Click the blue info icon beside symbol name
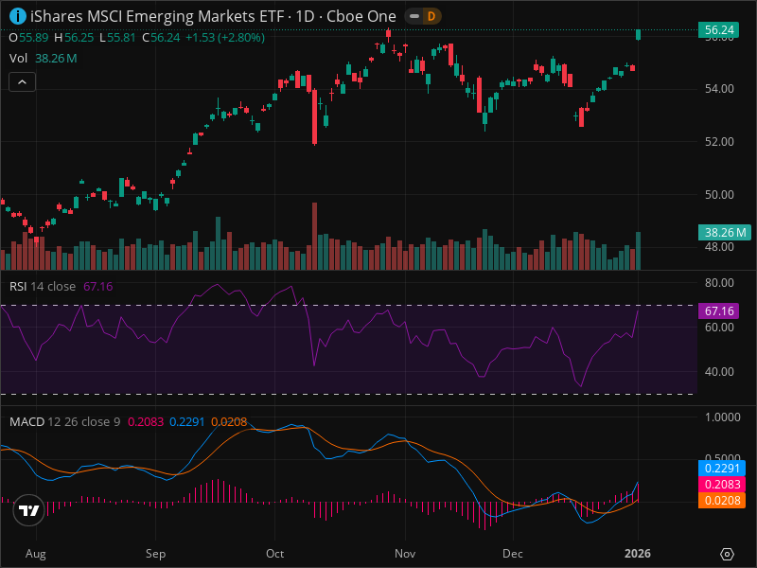 (18, 16)
